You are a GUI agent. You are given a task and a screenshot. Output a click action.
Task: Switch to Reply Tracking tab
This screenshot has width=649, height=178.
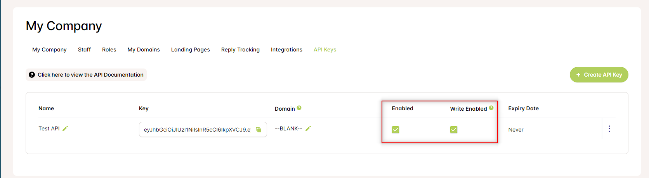(240, 50)
